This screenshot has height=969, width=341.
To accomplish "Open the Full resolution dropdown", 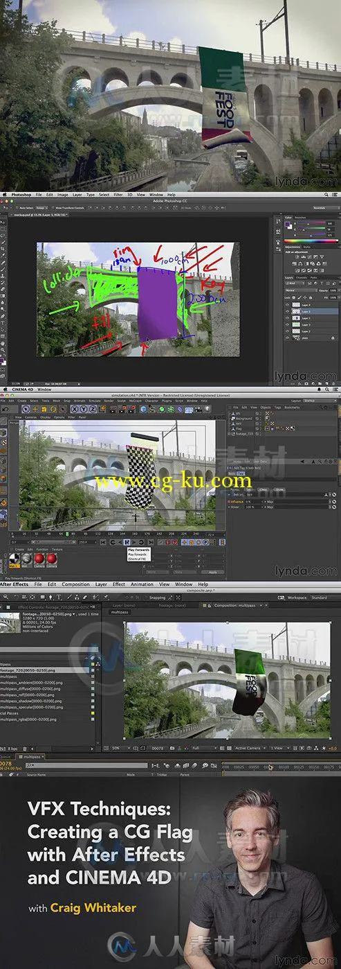I will [x=203, y=747].
